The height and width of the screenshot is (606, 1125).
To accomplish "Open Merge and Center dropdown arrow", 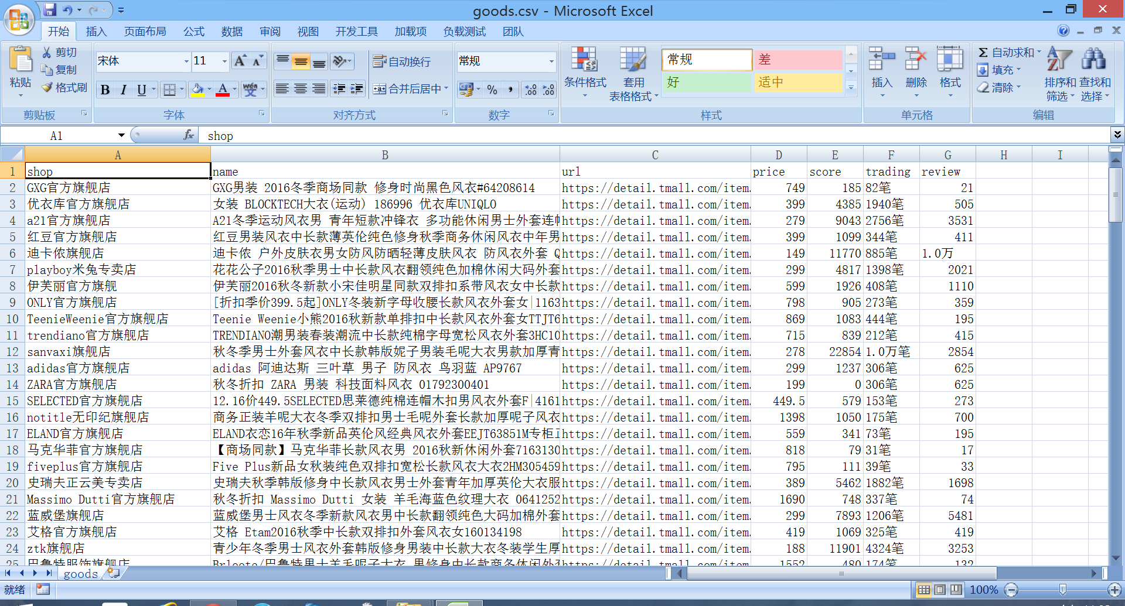I will click(x=446, y=89).
